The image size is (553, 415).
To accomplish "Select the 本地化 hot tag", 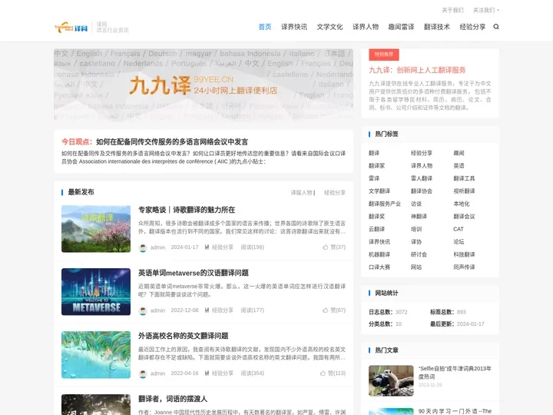I will click(x=462, y=204).
